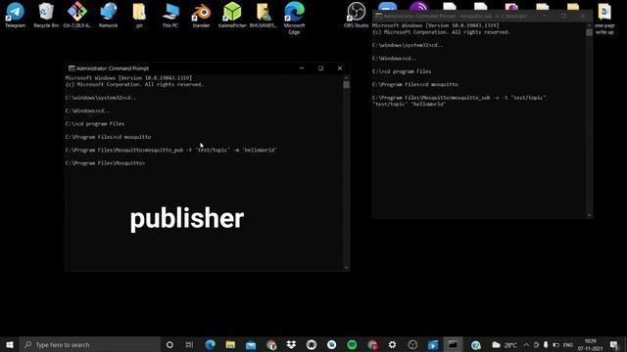
Task: Show hidden tray icons chevron
Action: (x=526, y=345)
